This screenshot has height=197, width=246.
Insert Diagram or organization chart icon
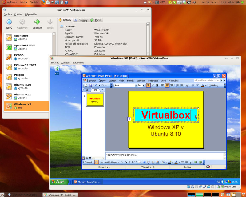pyautogui.click(x=148, y=162)
